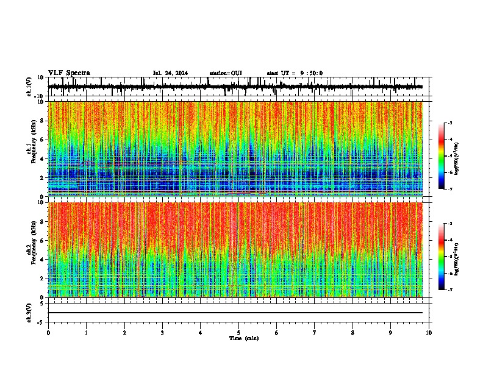Click the "Time (min)" x-axis label

tap(244, 338)
